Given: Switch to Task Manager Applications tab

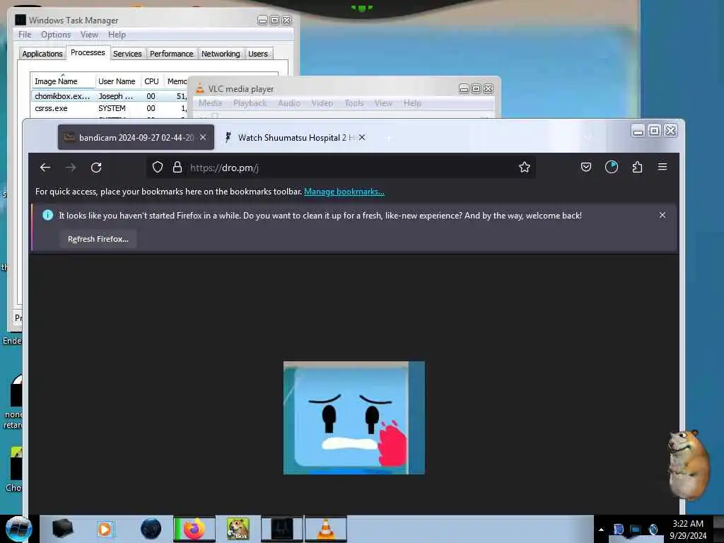Looking at the screenshot, I should (x=42, y=54).
